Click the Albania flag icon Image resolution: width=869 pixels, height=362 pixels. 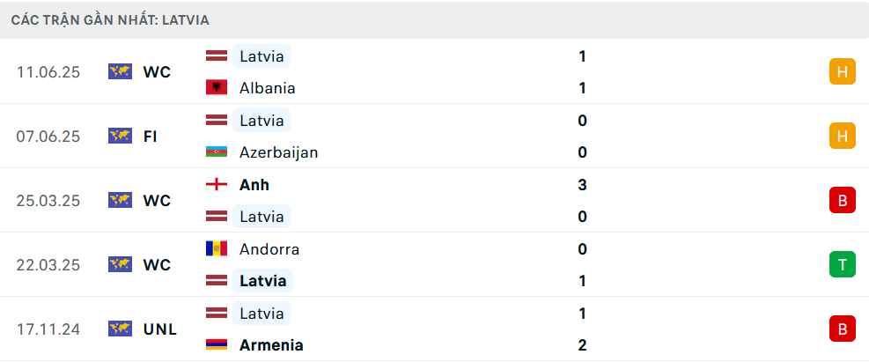pos(216,88)
